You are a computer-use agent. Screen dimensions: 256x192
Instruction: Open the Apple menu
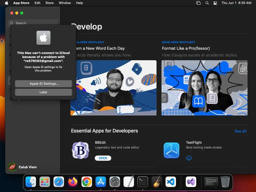tap(6, 3)
